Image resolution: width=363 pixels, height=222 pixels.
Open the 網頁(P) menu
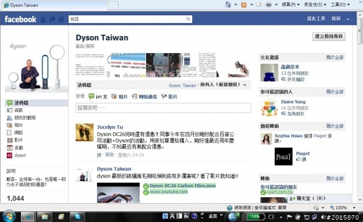point(290,5)
